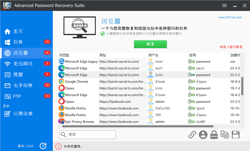The image size is (250, 151).
Task: Sort by 密码 column header
Action: point(208,55)
